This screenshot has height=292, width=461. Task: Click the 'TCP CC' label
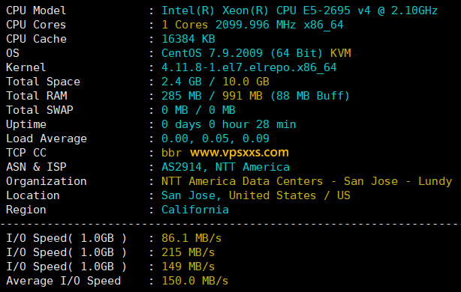click(x=26, y=153)
